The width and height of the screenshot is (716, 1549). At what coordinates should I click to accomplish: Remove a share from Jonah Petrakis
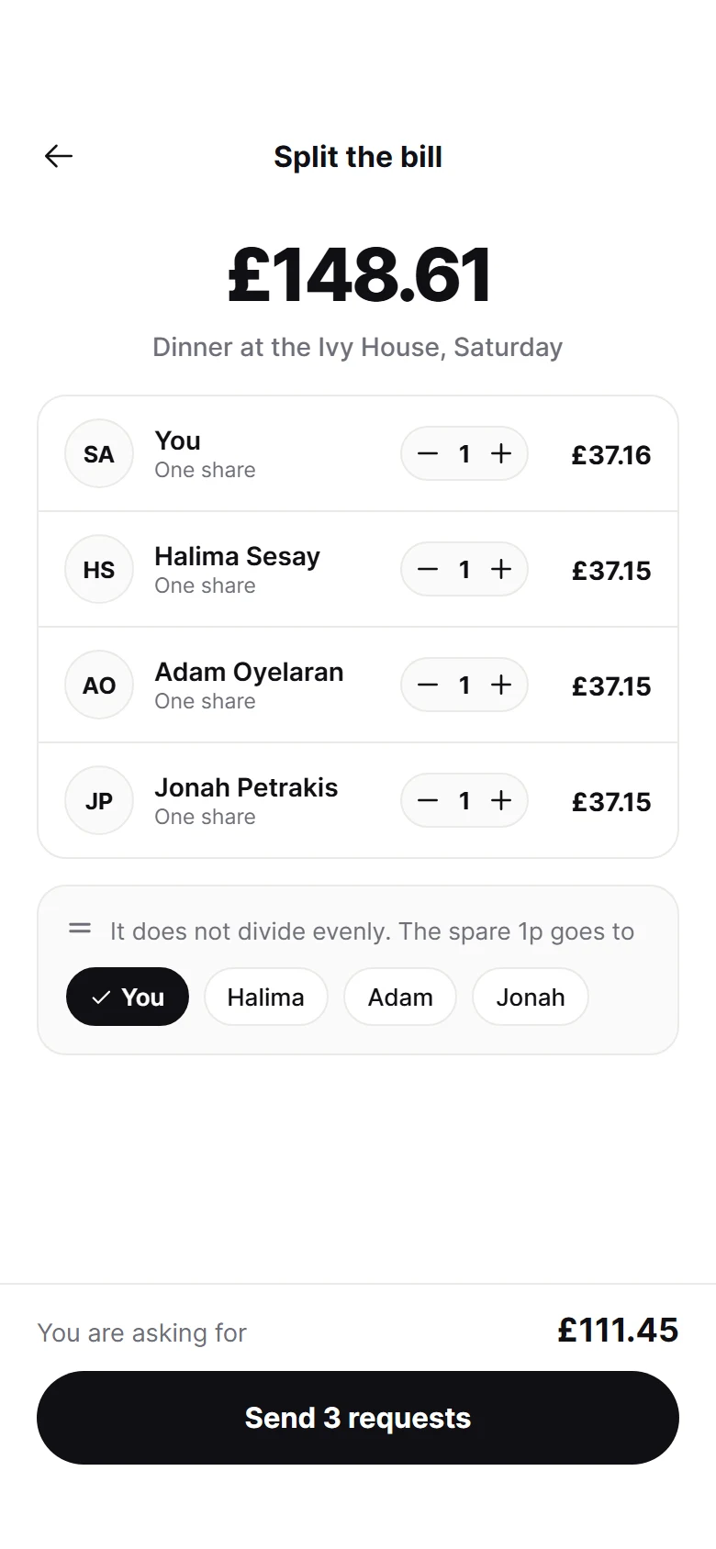pyautogui.click(x=428, y=800)
